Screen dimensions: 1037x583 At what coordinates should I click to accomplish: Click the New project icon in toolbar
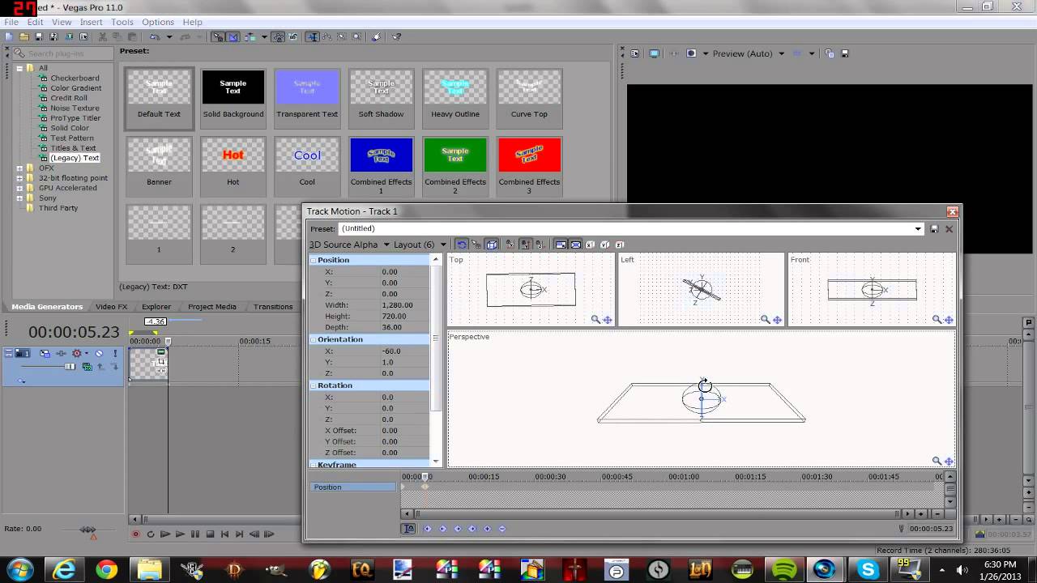click(x=9, y=36)
